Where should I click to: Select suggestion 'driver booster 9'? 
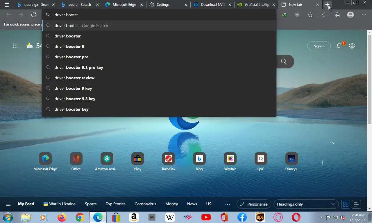point(159,46)
